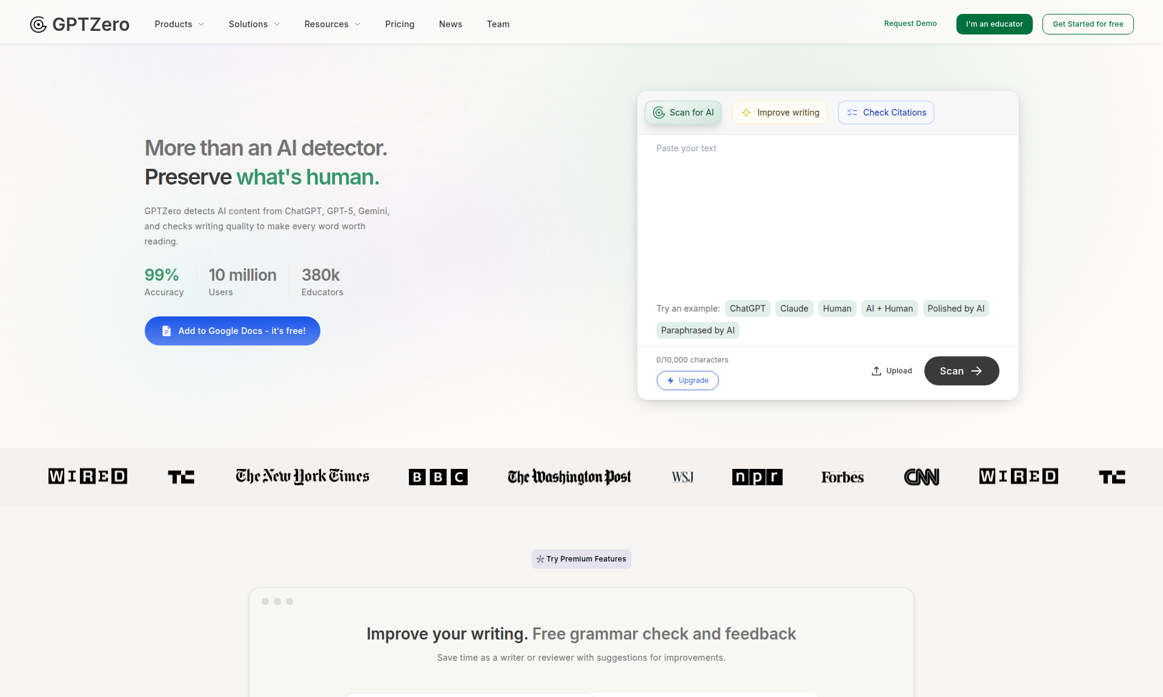
Task: Select the Check Citations tab
Action: (x=886, y=113)
